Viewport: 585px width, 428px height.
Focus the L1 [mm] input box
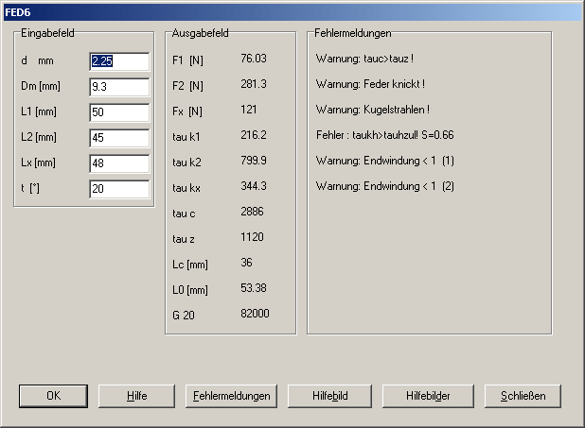click(119, 112)
